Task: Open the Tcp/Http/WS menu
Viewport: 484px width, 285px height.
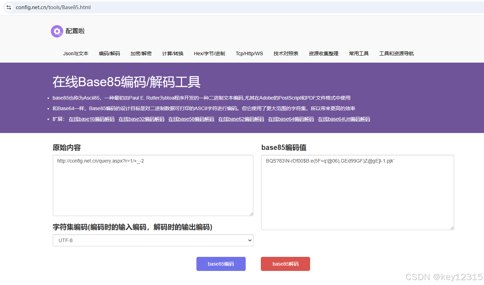Action: 249,53
